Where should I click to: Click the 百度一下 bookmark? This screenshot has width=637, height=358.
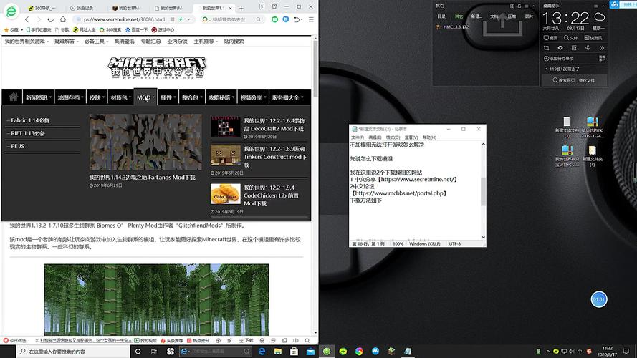(x=136, y=29)
